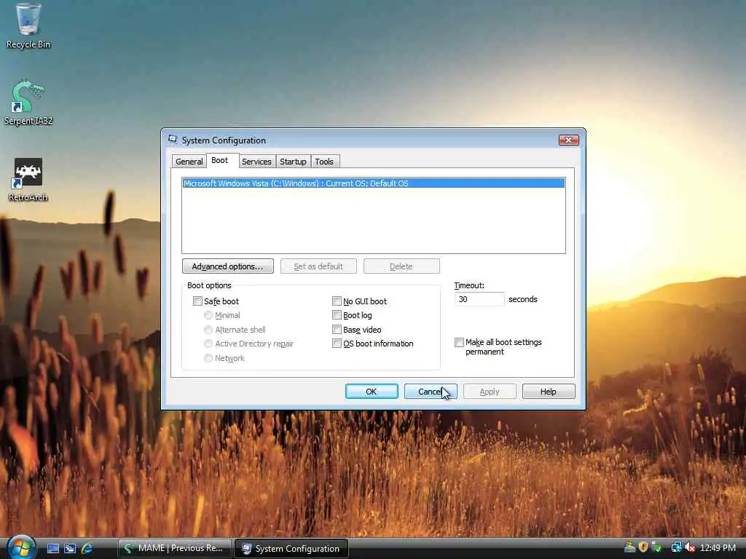Select Microsoft Windows Vista boot entry

(x=374, y=183)
